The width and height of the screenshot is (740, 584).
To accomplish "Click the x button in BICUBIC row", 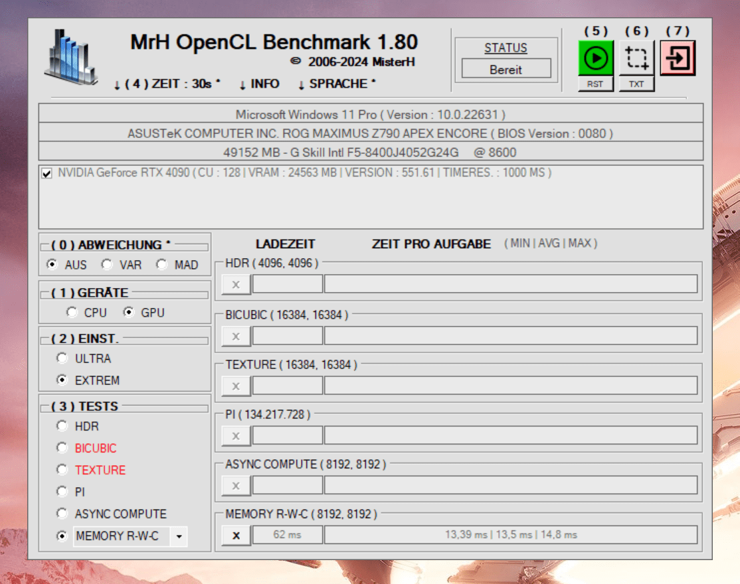I will point(236,336).
